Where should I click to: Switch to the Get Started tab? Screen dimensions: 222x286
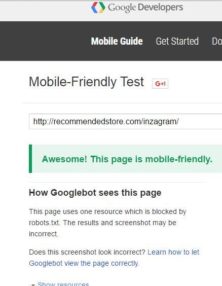[x=177, y=41]
